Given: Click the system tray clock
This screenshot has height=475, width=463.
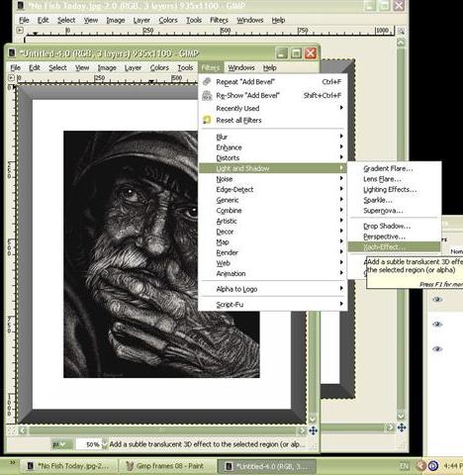Looking at the screenshot, I should [452, 466].
